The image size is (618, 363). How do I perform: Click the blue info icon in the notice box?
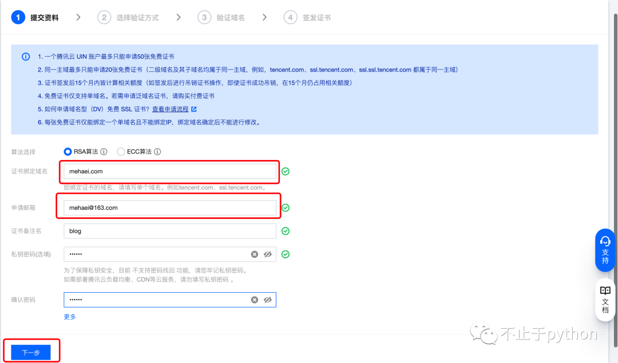tap(26, 57)
